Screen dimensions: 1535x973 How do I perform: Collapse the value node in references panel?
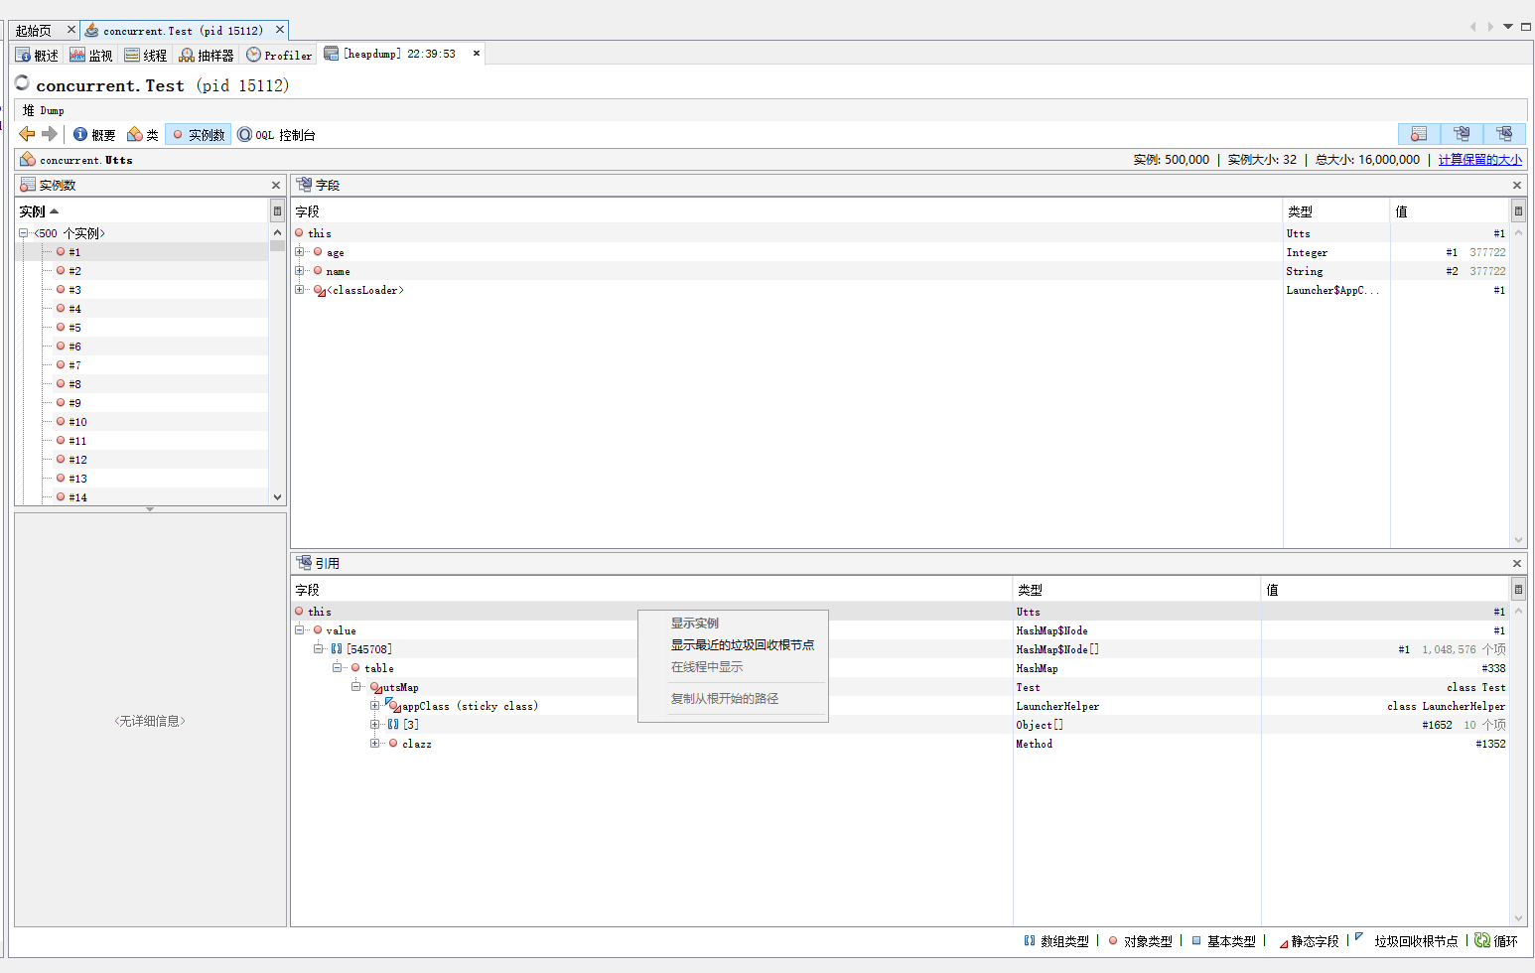coord(298,629)
